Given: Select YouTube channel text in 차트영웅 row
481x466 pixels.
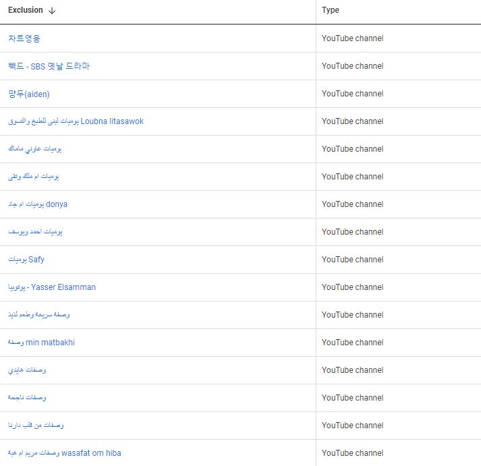Looking at the screenshot, I should pos(352,38).
